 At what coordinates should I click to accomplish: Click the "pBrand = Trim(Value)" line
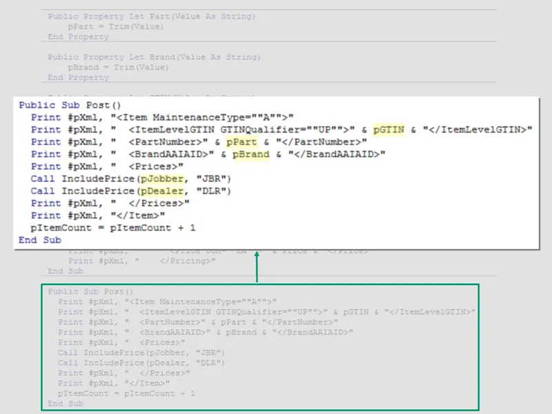[119, 68]
